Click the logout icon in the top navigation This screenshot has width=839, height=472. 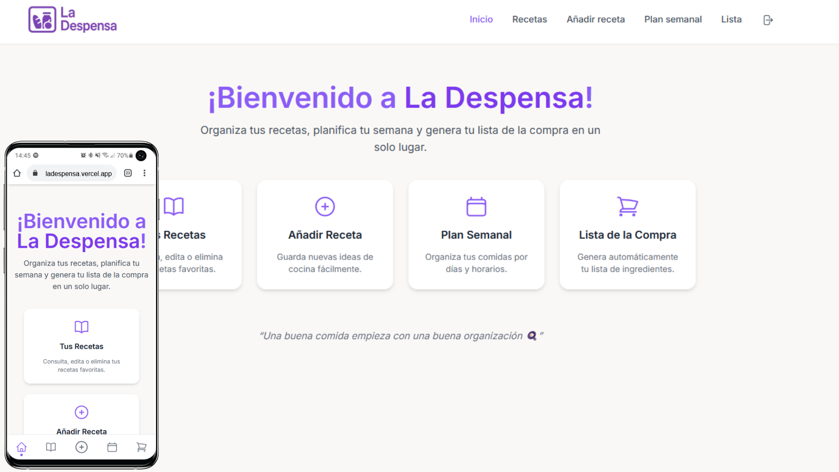[768, 20]
